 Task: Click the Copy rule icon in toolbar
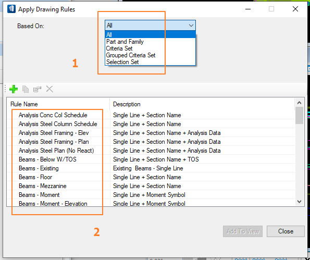pyautogui.click(x=26, y=89)
